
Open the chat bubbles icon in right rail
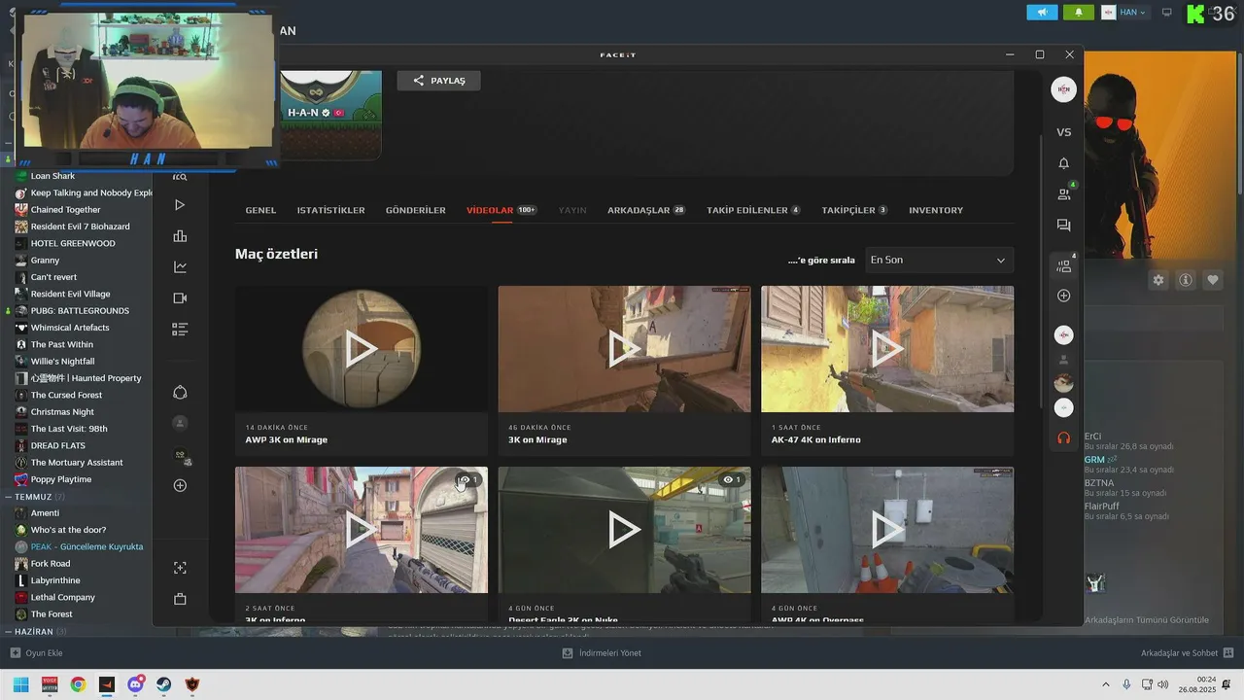coord(1064,226)
